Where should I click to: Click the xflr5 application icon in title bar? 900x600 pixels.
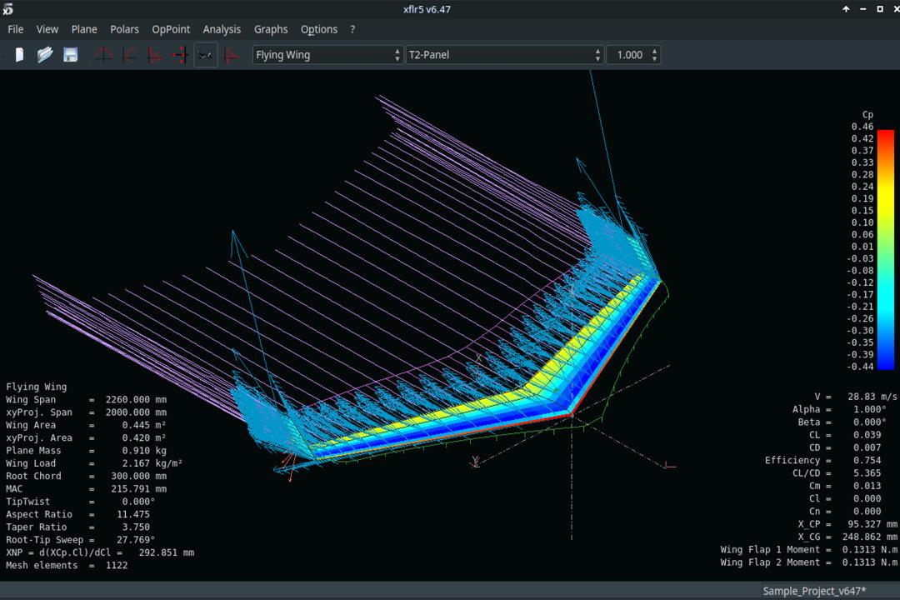7,9
